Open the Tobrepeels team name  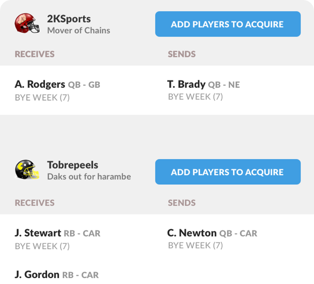[73, 165]
